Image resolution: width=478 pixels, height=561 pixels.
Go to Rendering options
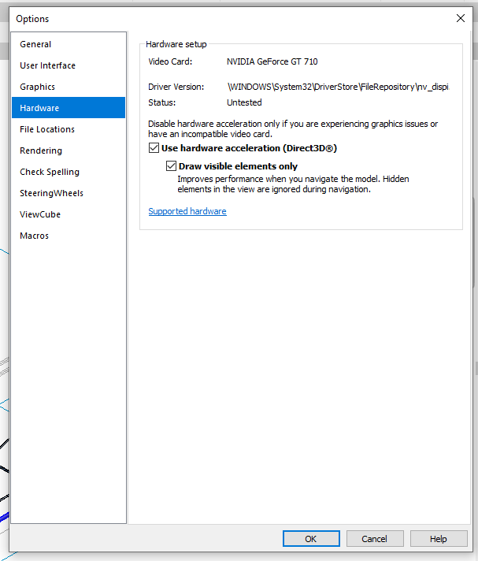[69, 150]
